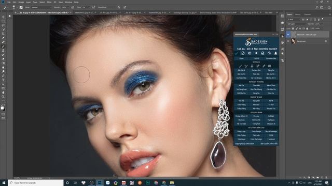332x186 pixels.
Task: Toggle Quick Mask mode
Action: 3,114
